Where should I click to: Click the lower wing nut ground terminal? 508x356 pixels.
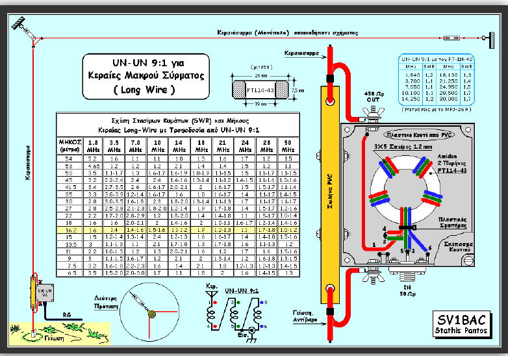point(374,274)
